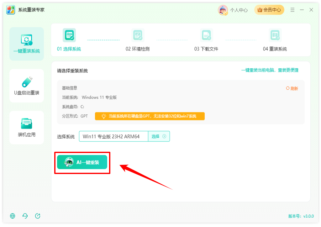Image resolution: width=321 pixels, height=227 pixels.
Task: Open the customer service headset icon
Action: tap(25, 216)
